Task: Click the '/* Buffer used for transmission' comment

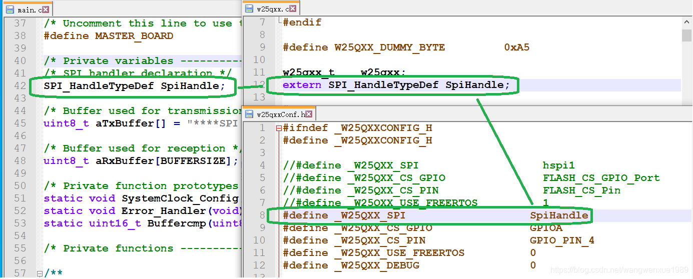Action: click(143, 111)
